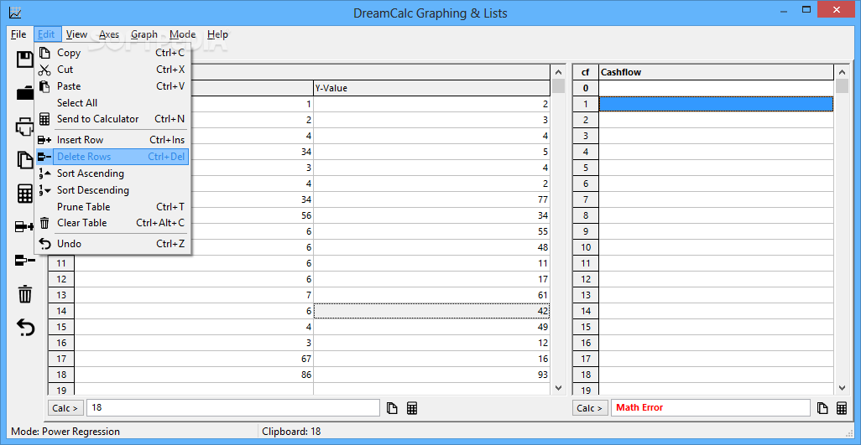Click calculator icon next to the 18 calc field

(x=412, y=408)
